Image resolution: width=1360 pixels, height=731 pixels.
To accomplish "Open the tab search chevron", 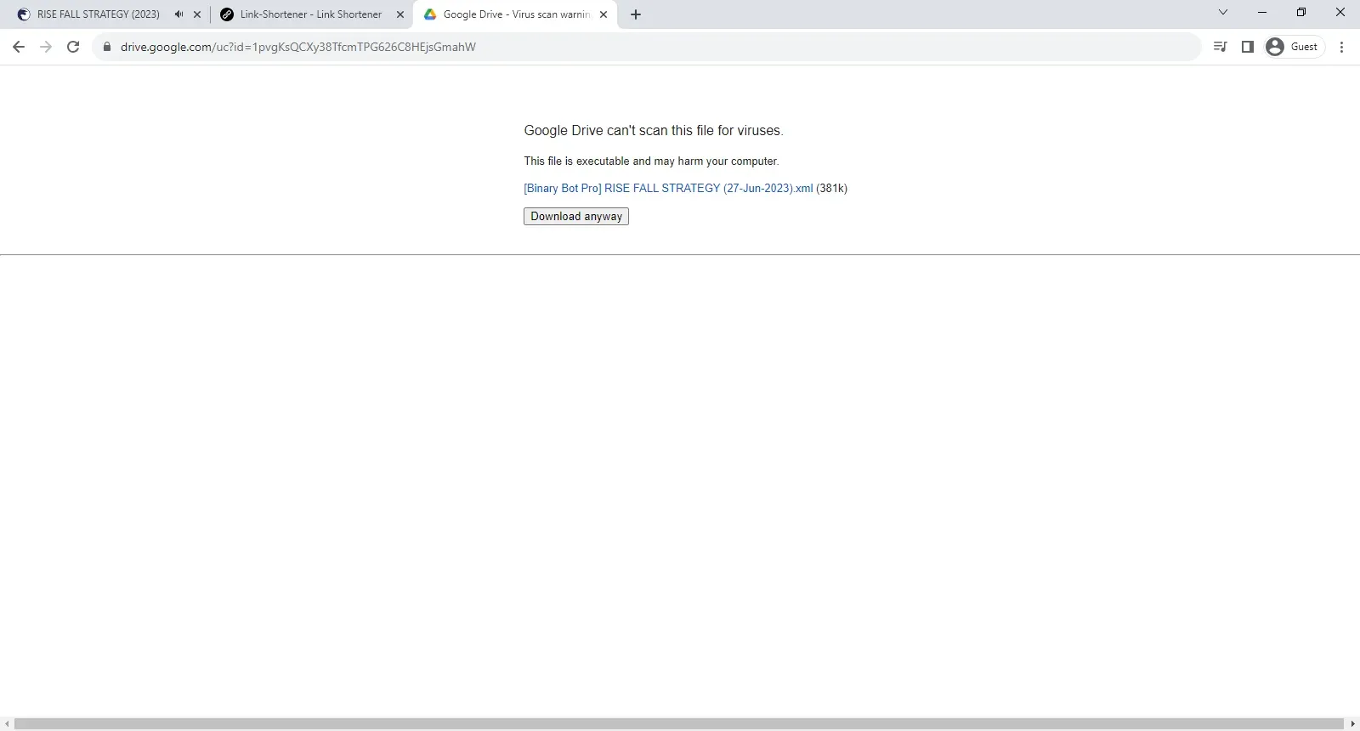I will coord(1223,12).
